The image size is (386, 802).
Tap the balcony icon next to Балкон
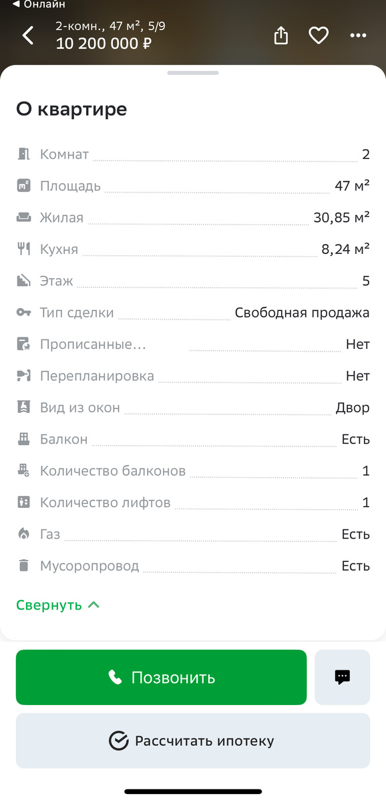[23, 439]
